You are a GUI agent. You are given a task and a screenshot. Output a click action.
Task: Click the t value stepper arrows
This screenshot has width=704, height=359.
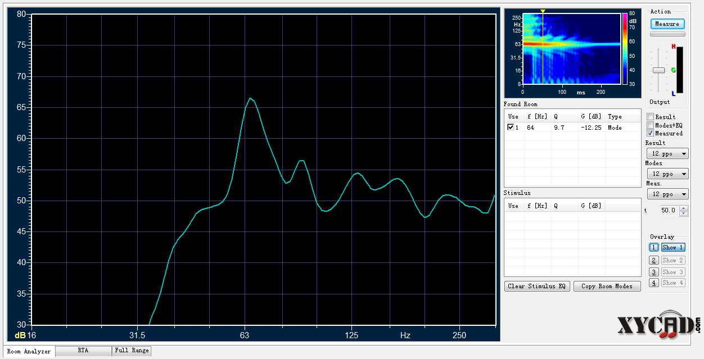tap(684, 210)
